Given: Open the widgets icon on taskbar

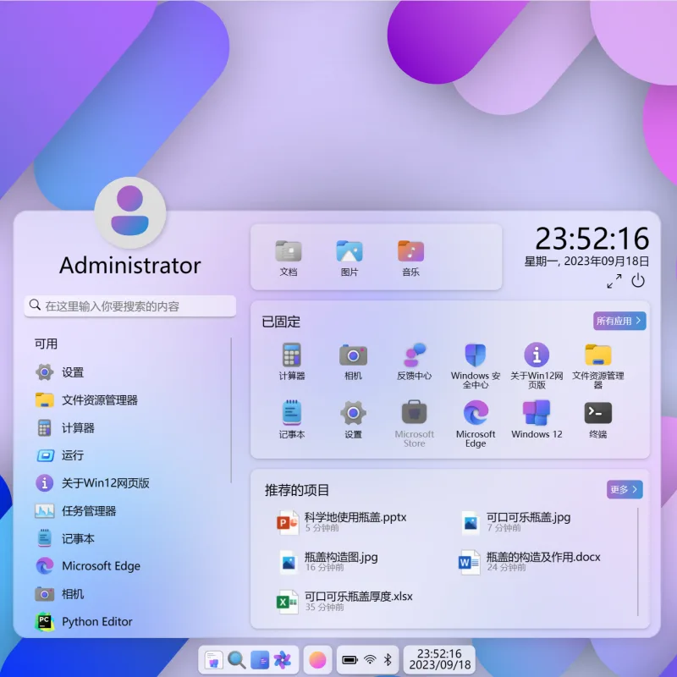Looking at the screenshot, I should click(260, 660).
